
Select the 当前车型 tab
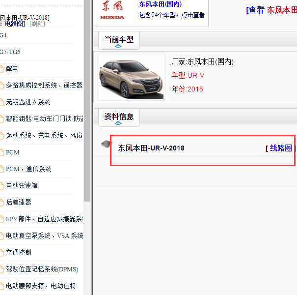coord(119,40)
